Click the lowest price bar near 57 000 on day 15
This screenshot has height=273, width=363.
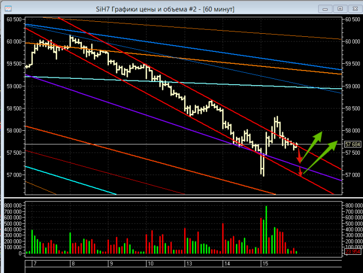point(263,165)
